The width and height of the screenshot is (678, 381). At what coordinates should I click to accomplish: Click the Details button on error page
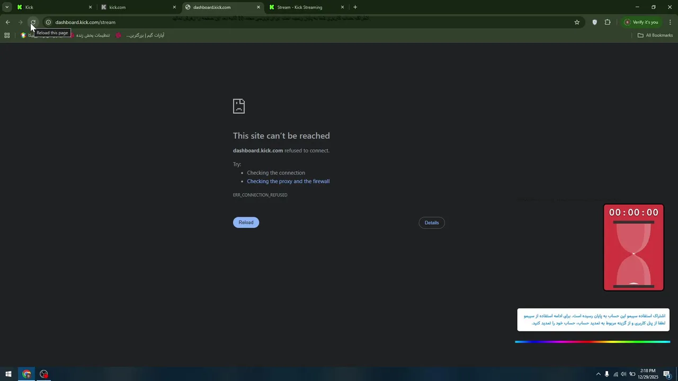pyautogui.click(x=432, y=223)
